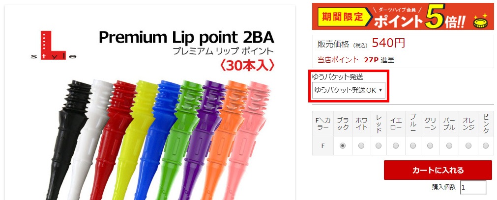
Task: Select the パープル radio option
Action: coord(449,146)
